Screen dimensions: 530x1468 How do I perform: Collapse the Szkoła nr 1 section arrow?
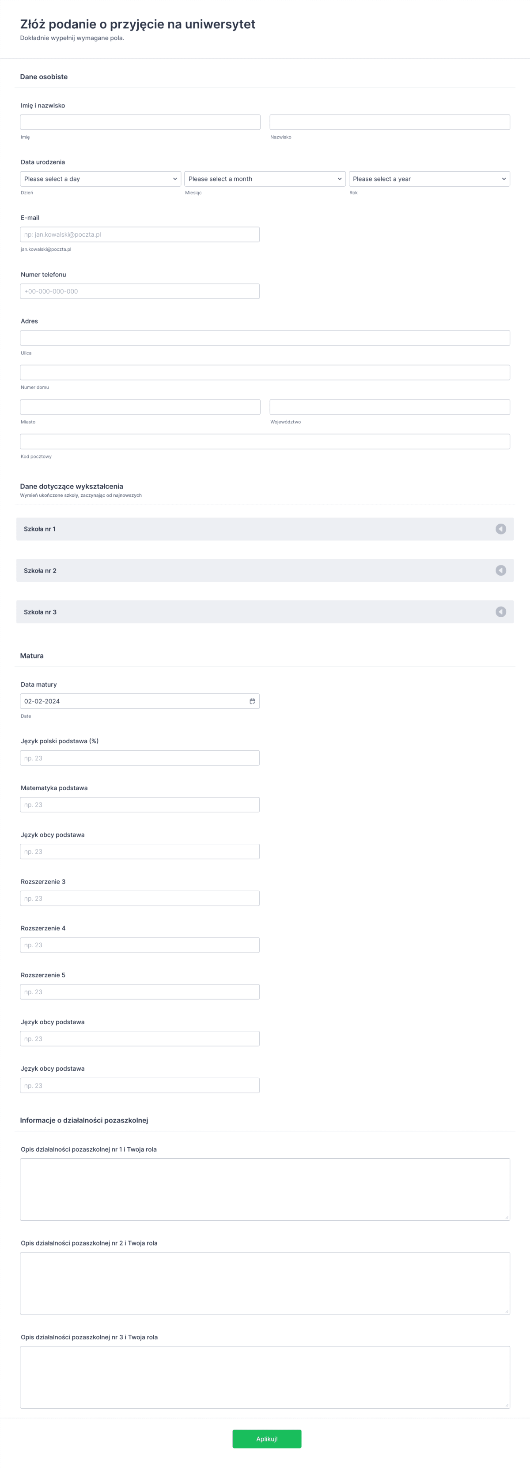[x=500, y=528]
